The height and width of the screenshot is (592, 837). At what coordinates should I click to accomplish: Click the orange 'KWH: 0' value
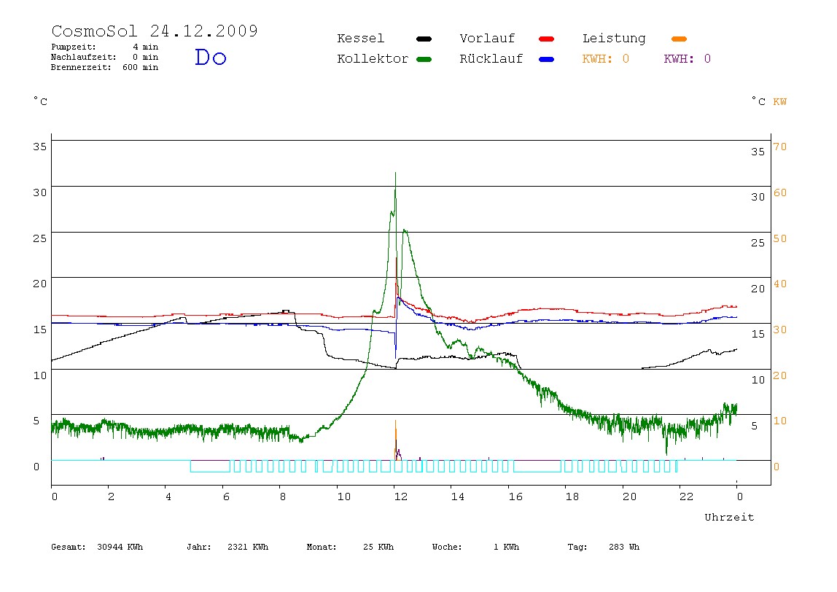[x=606, y=59]
